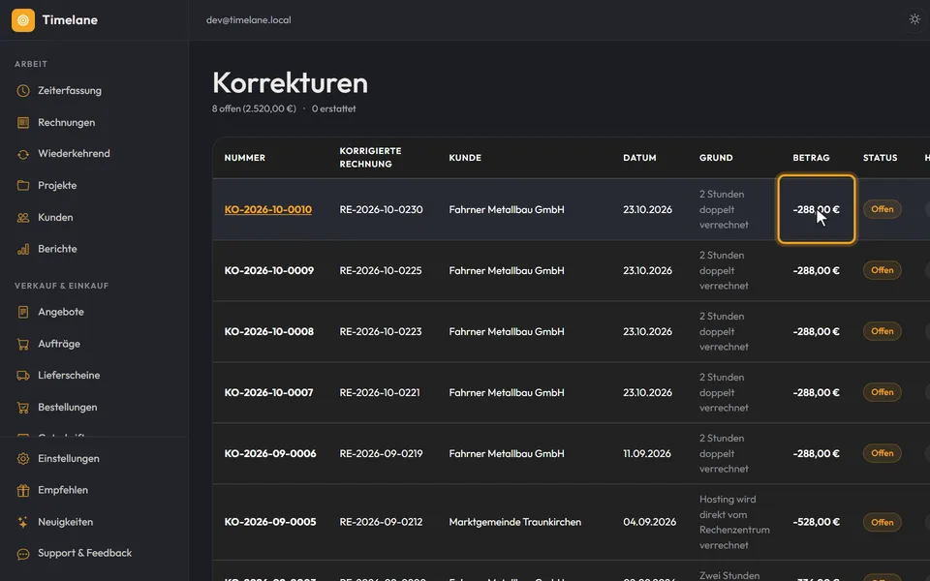Click the Nummer column header

(245, 158)
